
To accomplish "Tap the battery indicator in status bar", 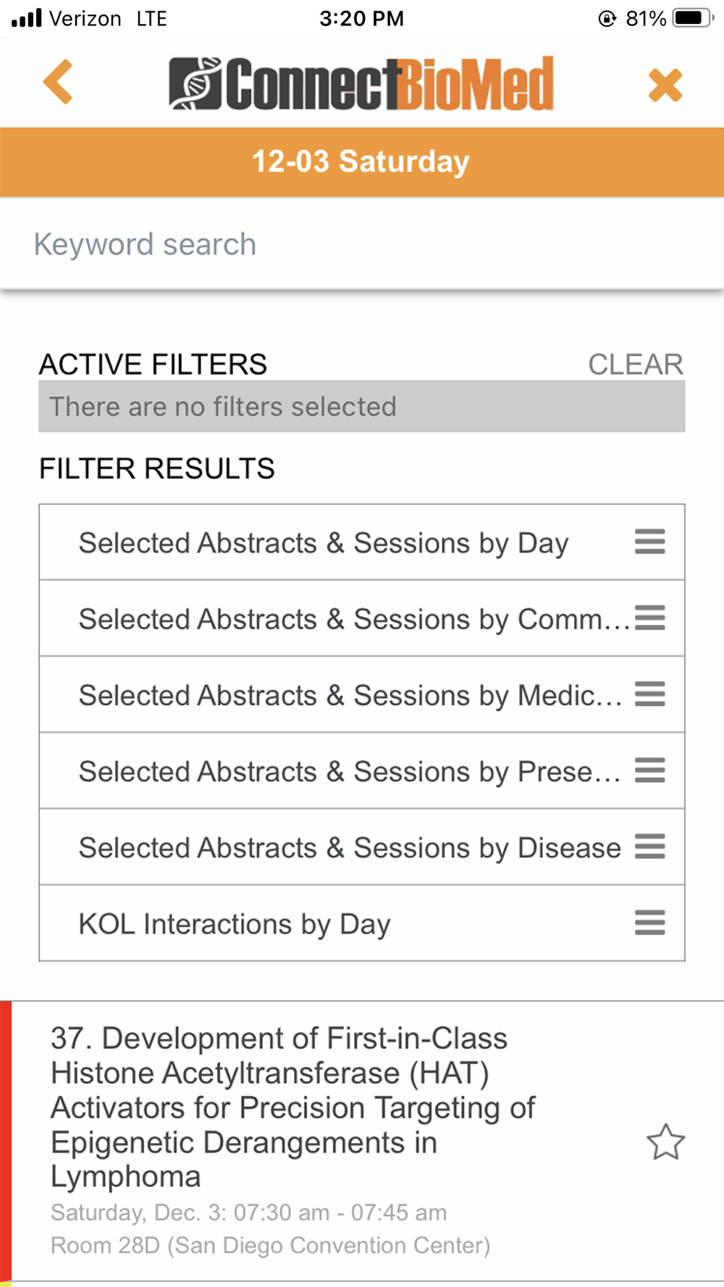I will point(692,18).
